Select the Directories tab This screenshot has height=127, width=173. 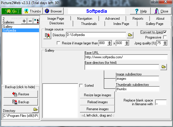coord(57,23)
